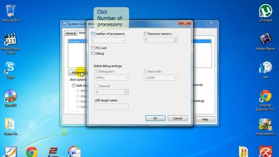Open the bottom-row media player shortcut icon
The width and height of the screenshot is (279, 157).
point(74,152)
